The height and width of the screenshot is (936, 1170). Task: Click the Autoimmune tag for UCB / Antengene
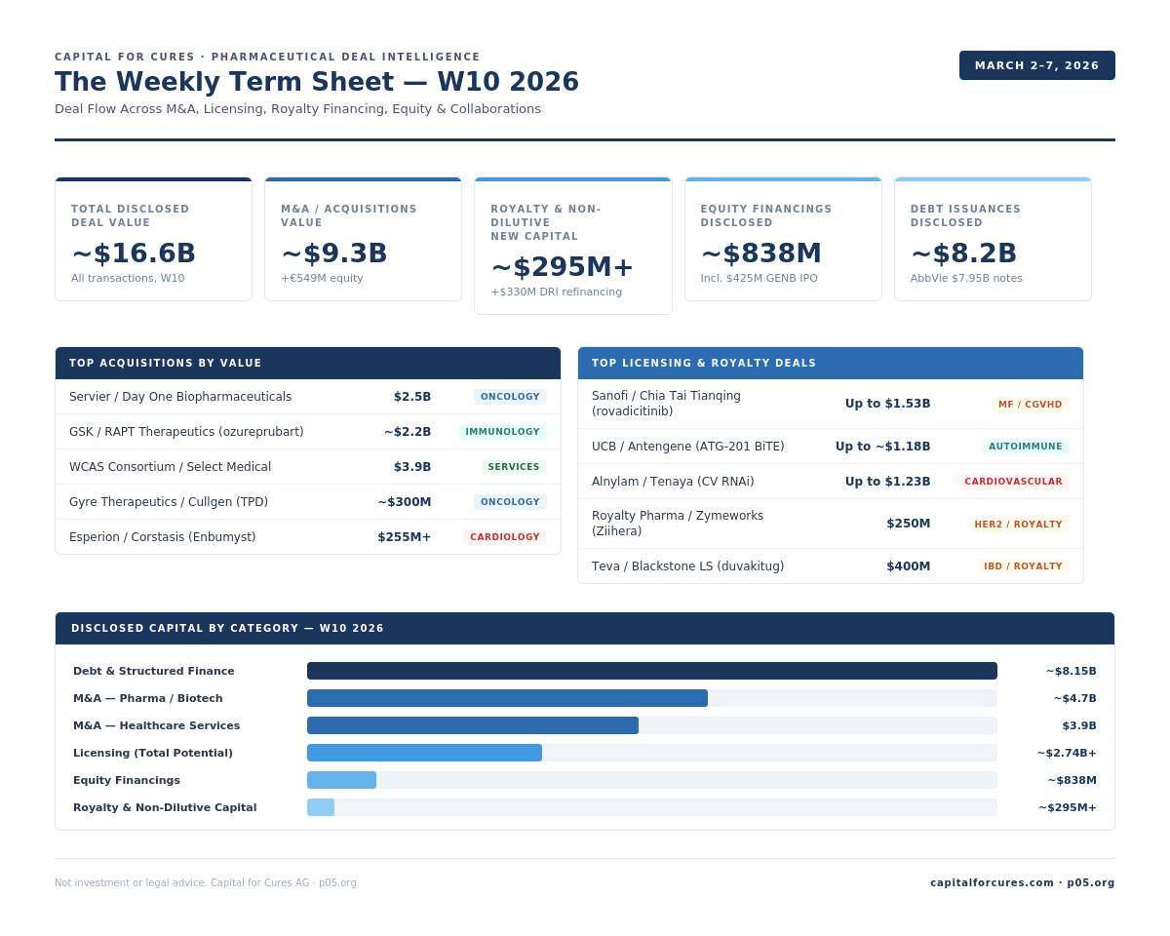click(1025, 447)
